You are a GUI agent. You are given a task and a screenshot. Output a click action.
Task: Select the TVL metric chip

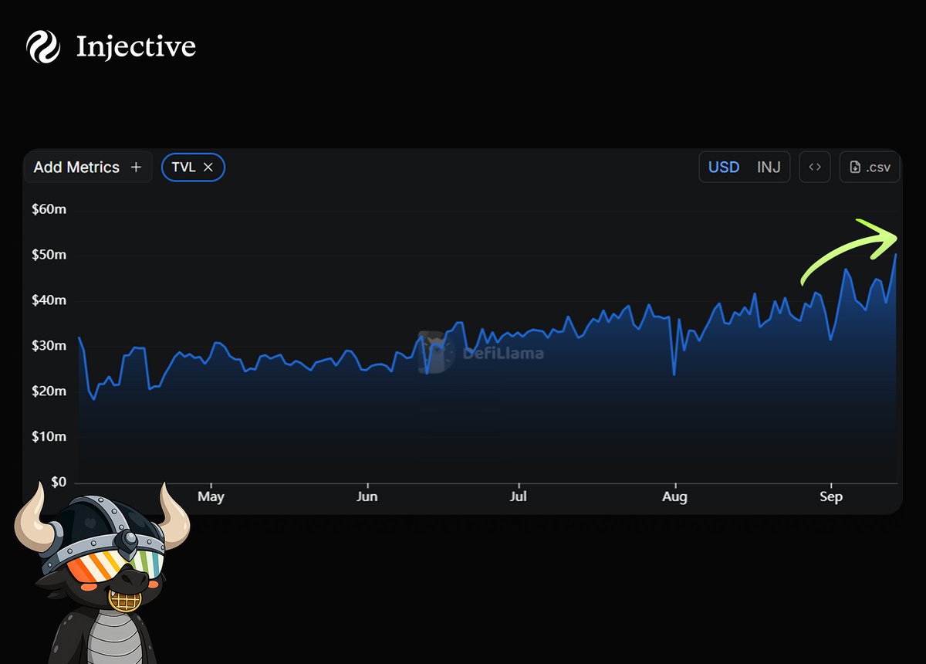[193, 167]
